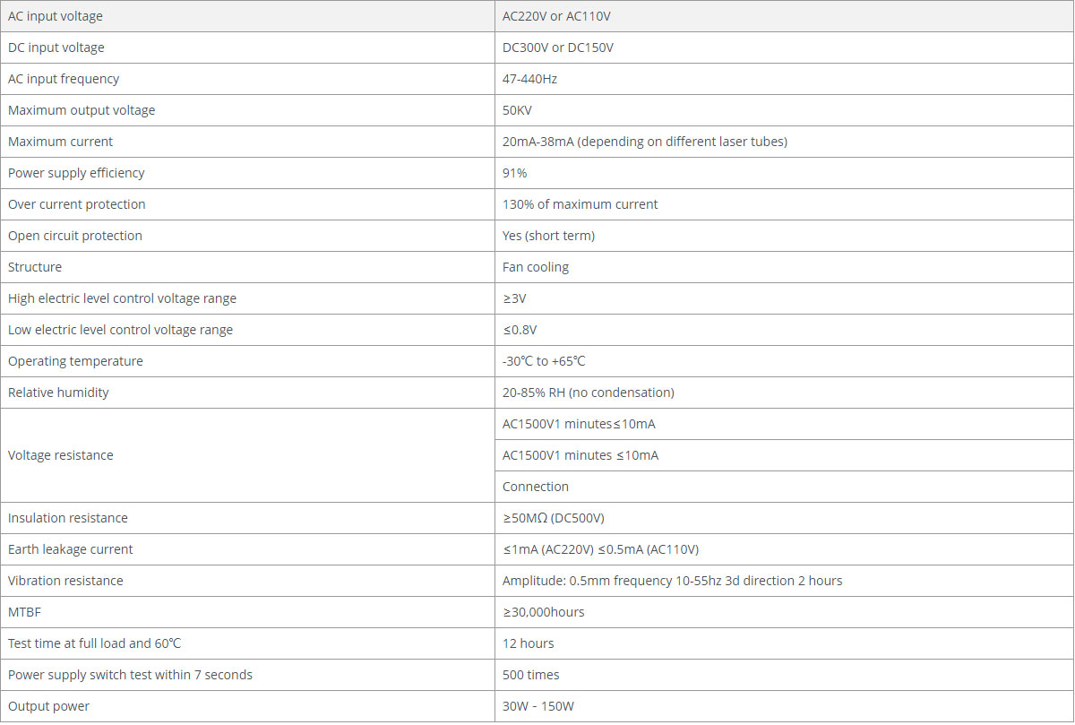Image resolution: width=1075 pixels, height=725 pixels.
Task: Click the Open circuit protection label
Action: point(75,236)
